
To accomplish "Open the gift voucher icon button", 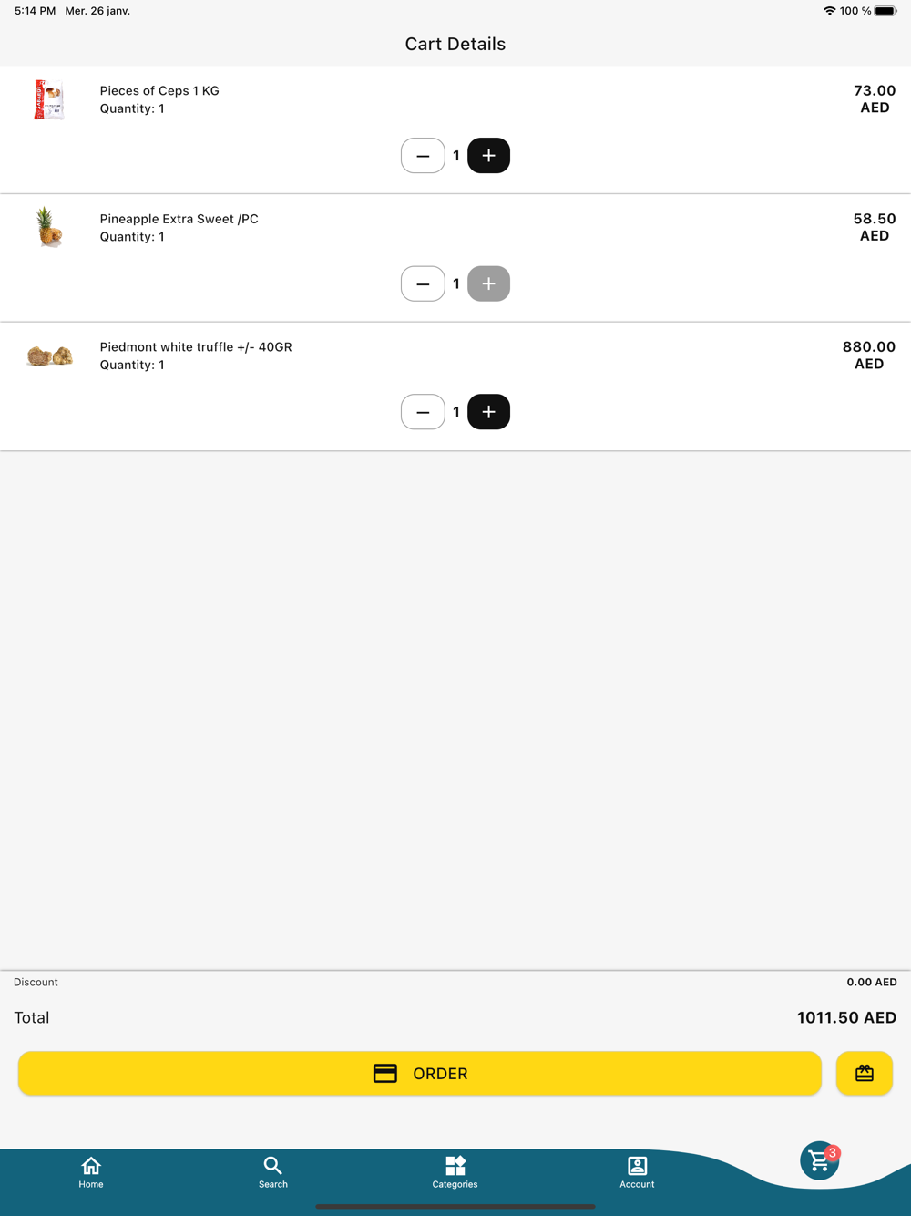I will coord(865,1073).
